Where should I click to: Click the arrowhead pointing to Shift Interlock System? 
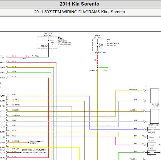(28, 142)
